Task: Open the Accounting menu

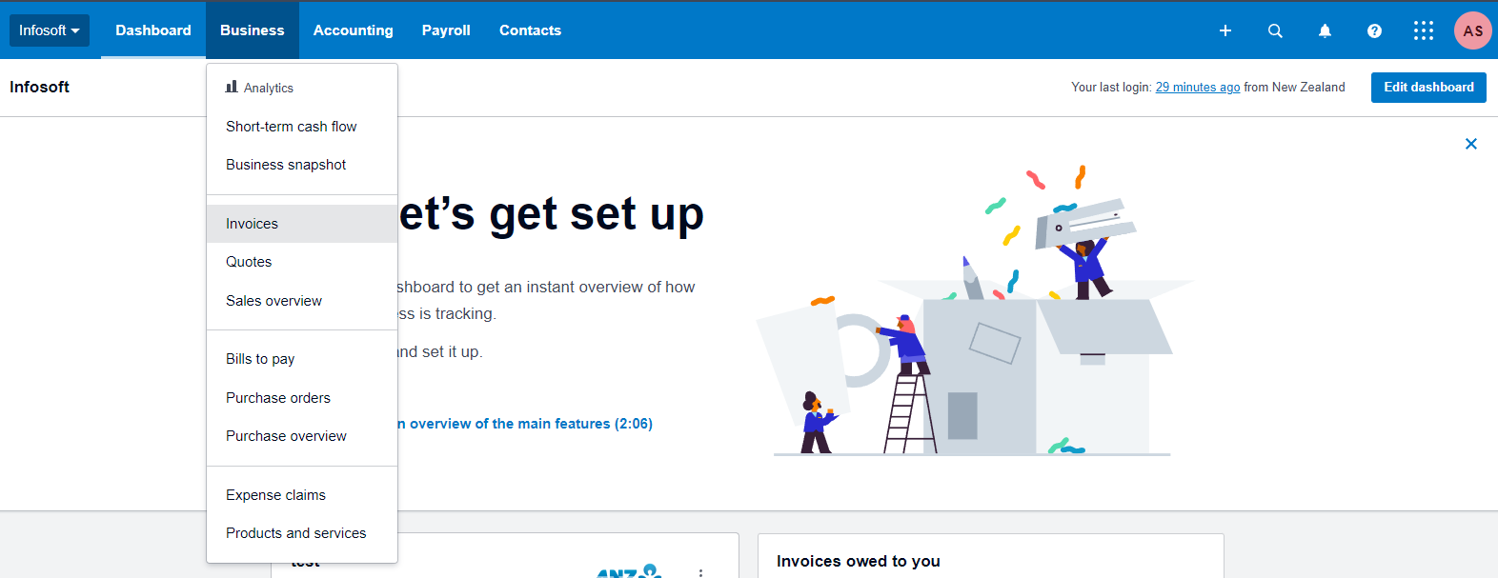Action: coord(354,30)
